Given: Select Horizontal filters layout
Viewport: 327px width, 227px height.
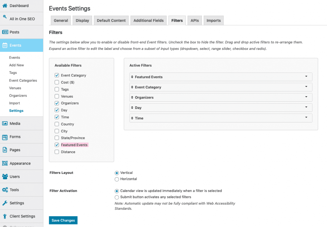Looking at the screenshot, I should [117, 179].
